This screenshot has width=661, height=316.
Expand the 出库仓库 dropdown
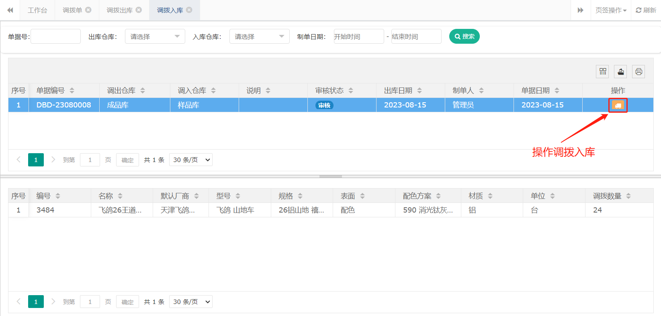click(x=155, y=36)
